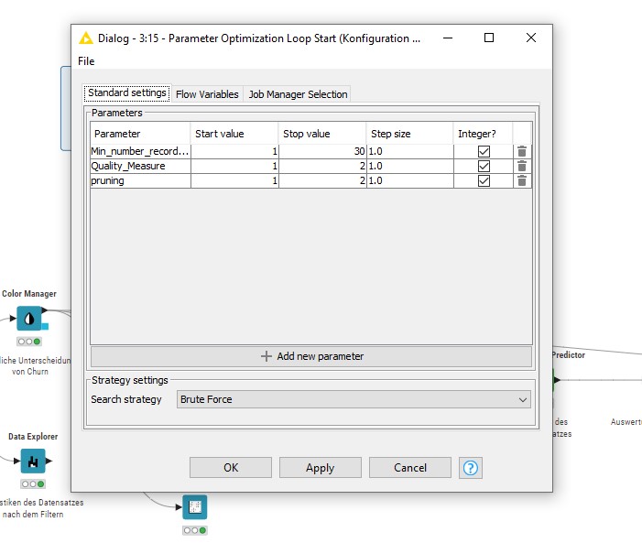The width and height of the screenshot is (642, 543).
Task: Select the node icon below the dialog
Action: click(195, 507)
